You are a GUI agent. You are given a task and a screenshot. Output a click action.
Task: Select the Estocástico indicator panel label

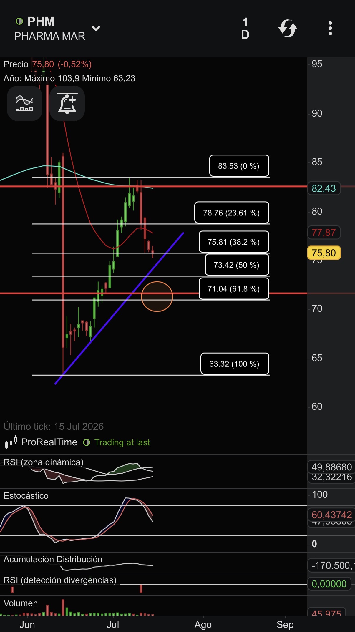[26, 496]
